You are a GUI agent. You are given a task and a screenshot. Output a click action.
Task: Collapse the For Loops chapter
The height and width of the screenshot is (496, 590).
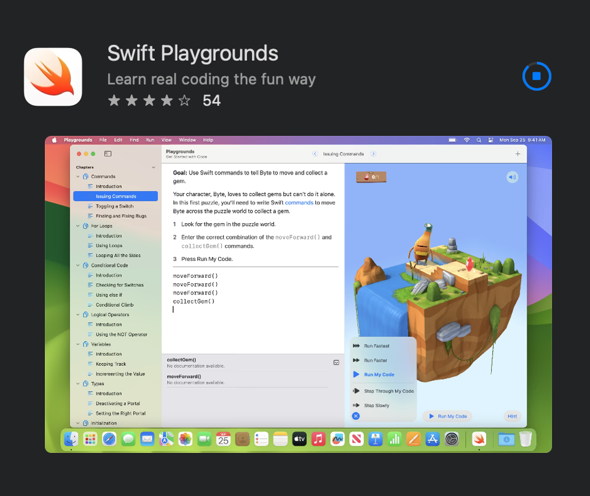(78, 226)
